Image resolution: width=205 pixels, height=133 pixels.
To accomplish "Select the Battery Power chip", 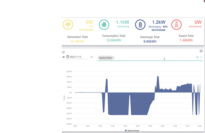I will 106,58.
